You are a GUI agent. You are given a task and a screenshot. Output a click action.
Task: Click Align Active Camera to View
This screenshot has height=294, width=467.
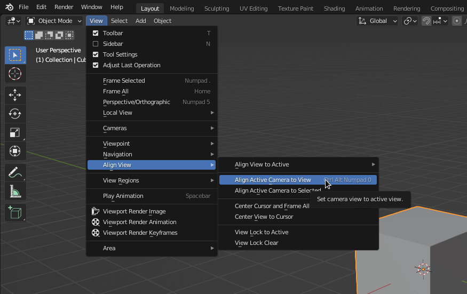coord(273,180)
